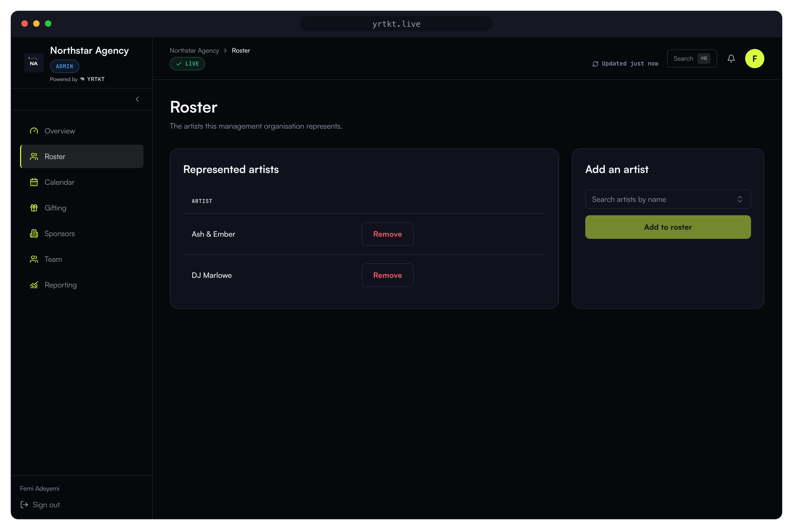Click the YRTKT logo mark
This screenshot has width=793, height=530.
(82, 79)
